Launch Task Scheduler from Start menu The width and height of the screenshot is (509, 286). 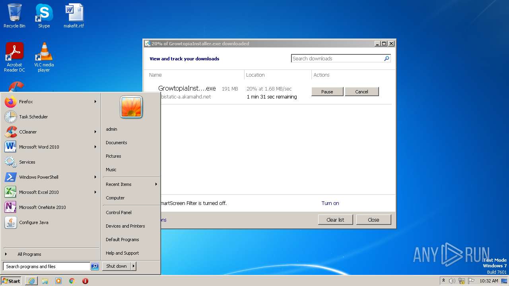pos(51,117)
